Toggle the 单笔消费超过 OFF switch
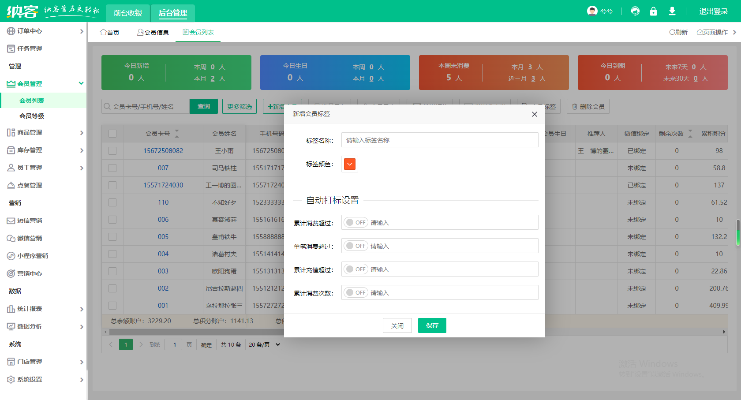Image resolution: width=741 pixels, height=400 pixels. [356, 246]
